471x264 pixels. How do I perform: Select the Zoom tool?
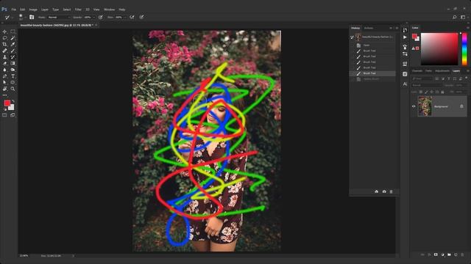13,89
